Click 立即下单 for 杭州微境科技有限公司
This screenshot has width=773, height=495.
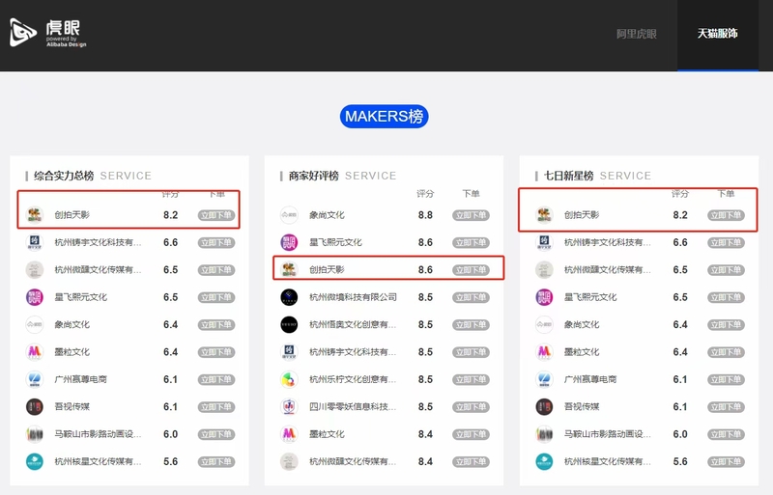point(471,297)
